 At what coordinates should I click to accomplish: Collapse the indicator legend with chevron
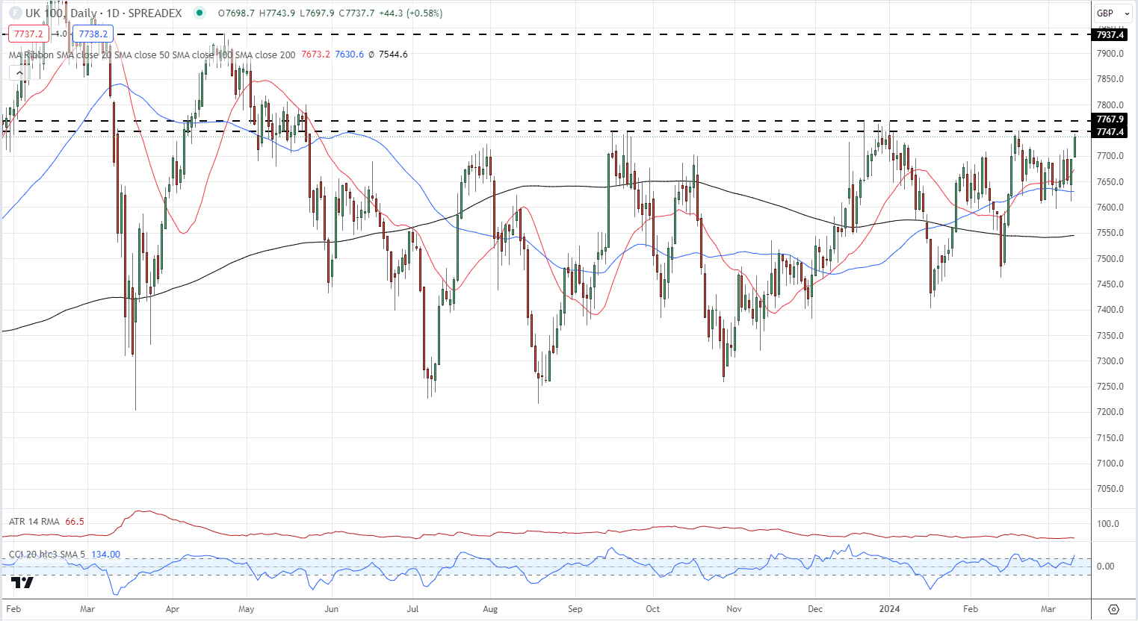click(19, 72)
